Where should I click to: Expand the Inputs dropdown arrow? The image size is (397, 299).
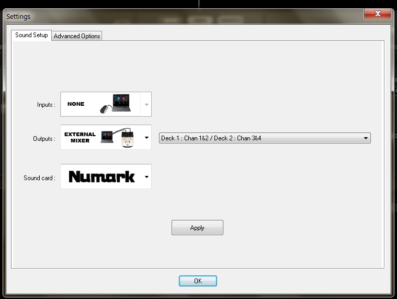coord(146,105)
